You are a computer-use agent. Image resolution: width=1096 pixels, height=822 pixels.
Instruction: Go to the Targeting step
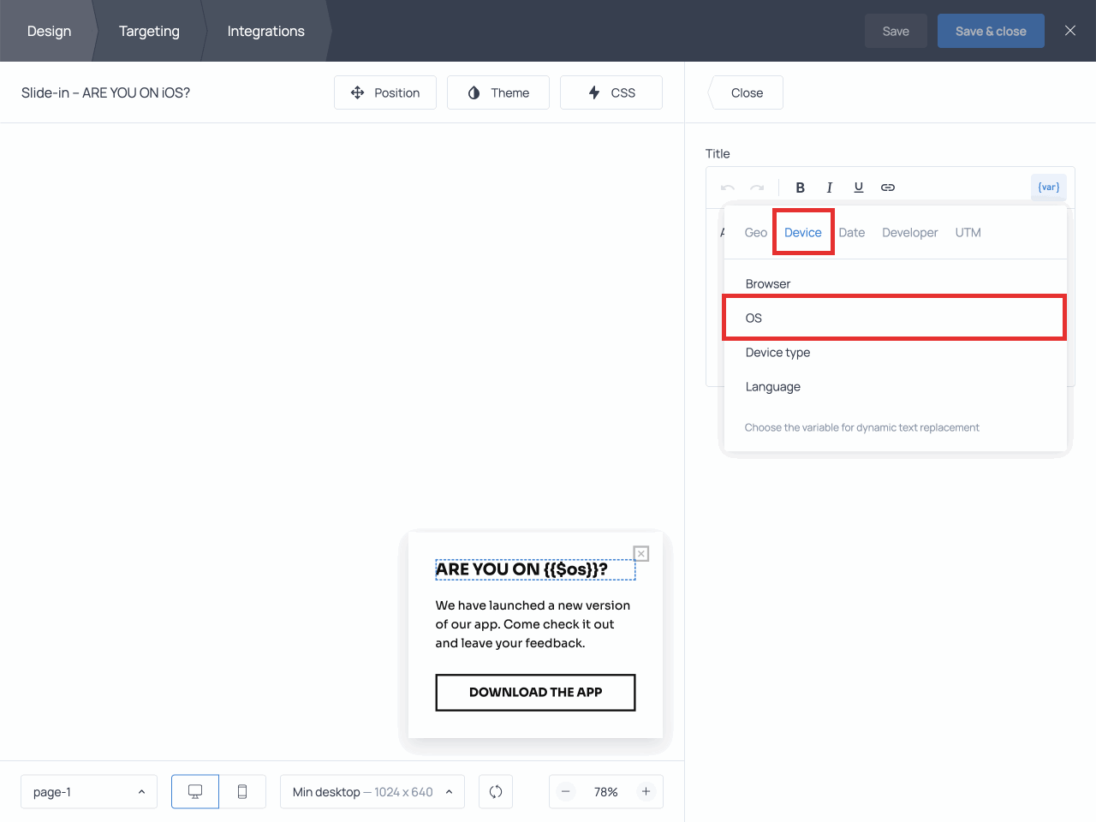(x=149, y=31)
